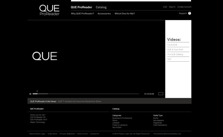
Task: Open the News category in footer catalog
Action: 115,120
